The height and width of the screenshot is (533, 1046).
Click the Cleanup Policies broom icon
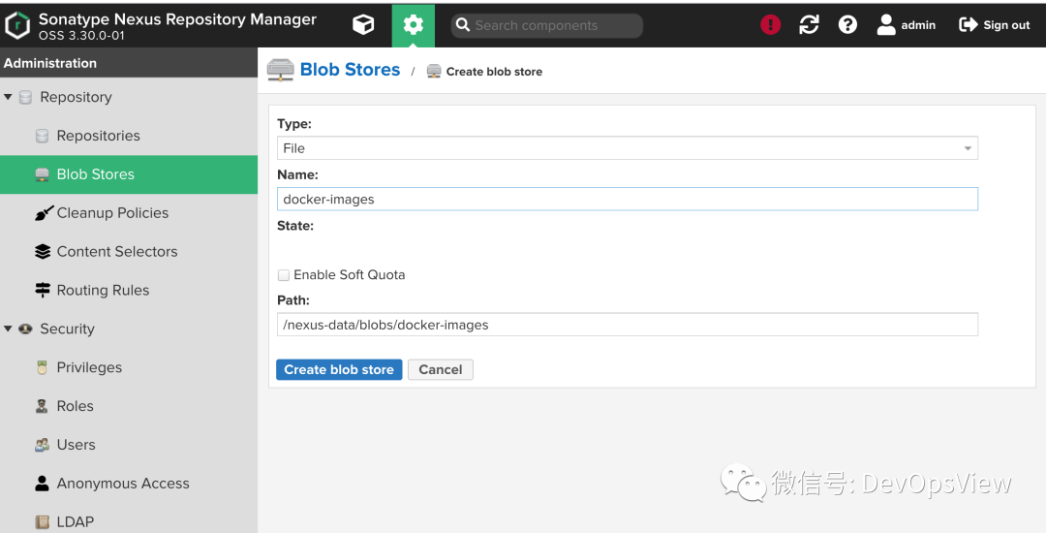click(44, 213)
